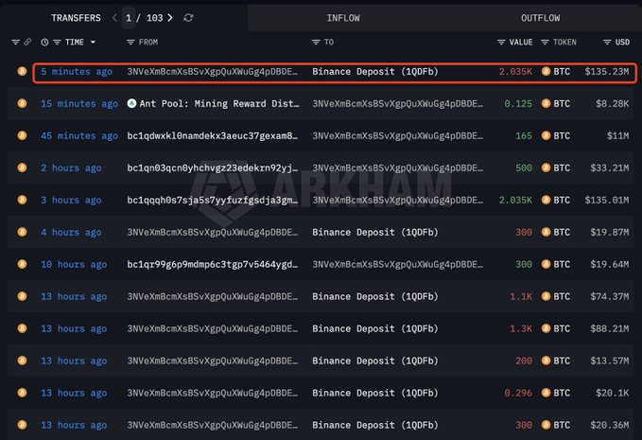
Task: Expand the TIME sort dropdown arrow
Action: pos(93,43)
